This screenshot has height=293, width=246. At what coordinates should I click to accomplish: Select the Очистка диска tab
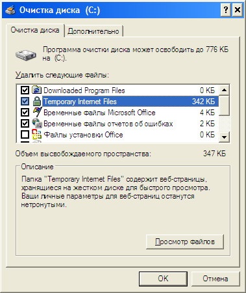[35, 30]
